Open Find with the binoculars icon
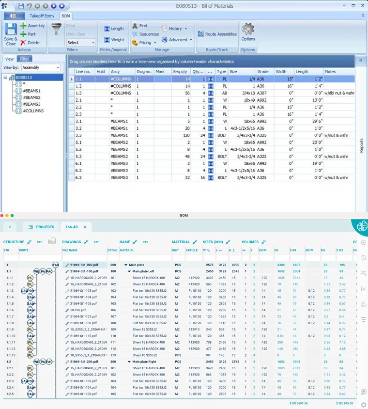The width and height of the screenshot is (368, 409). [x=135, y=26]
